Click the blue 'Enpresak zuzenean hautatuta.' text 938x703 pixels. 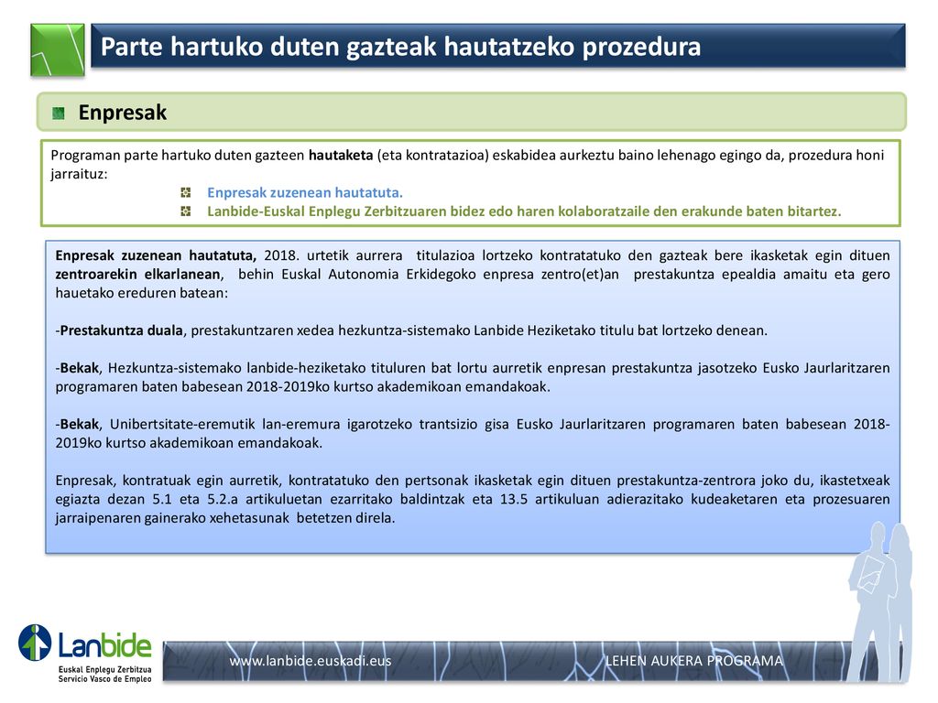(305, 192)
